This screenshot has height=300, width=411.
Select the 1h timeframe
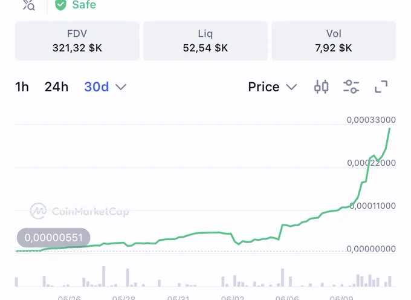tap(22, 87)
